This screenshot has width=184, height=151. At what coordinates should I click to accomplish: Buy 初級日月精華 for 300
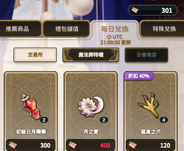click(31, 145)
